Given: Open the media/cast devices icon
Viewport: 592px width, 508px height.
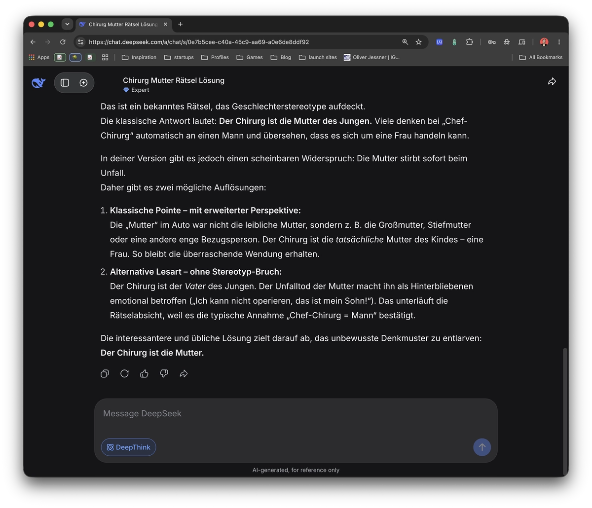Looking at the screenshot, I should [x=522, y=42].
